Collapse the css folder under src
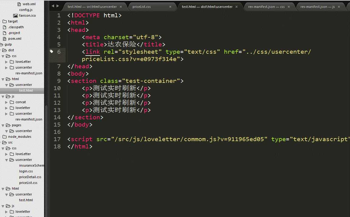 3,148
